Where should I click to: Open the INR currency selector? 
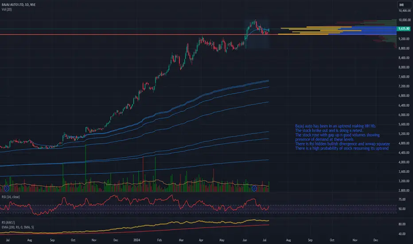click(x=404, y=5)
